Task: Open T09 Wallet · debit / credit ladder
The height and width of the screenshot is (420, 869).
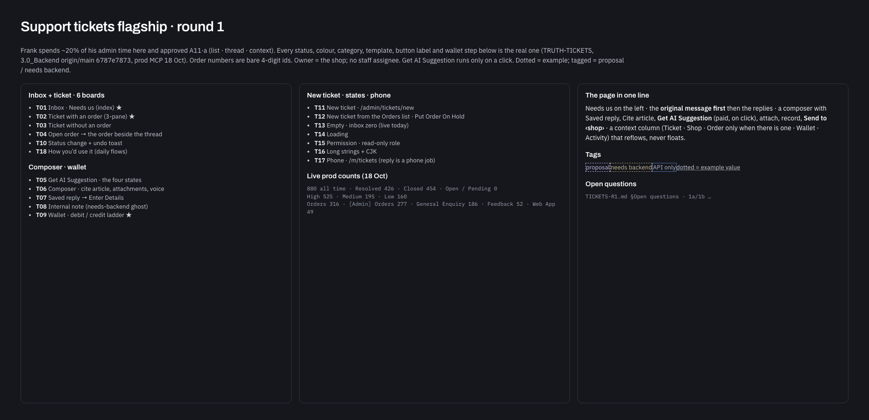Action: 84,215
